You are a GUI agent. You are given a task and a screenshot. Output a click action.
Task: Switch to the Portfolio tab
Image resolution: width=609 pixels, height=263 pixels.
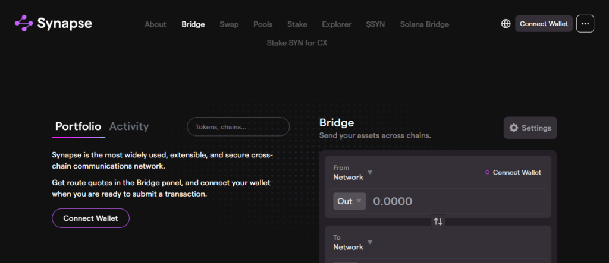[78, 126]
